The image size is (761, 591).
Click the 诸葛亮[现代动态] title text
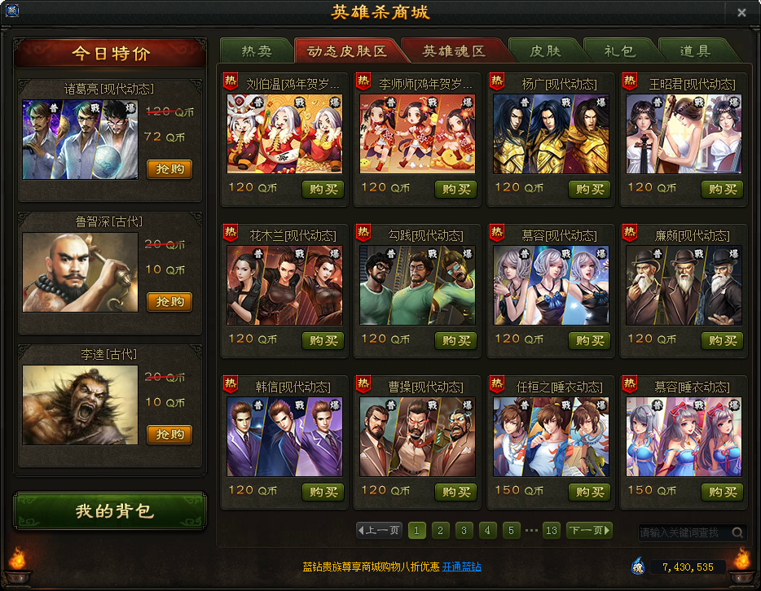tap(108, 89)
